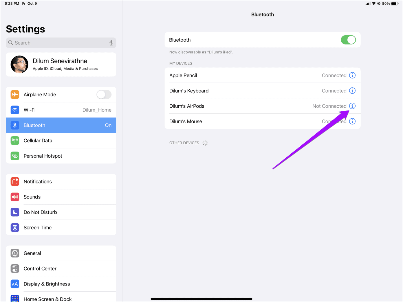
Task: Open info for Dilum's Keyboard
Action: pos(352,91)
